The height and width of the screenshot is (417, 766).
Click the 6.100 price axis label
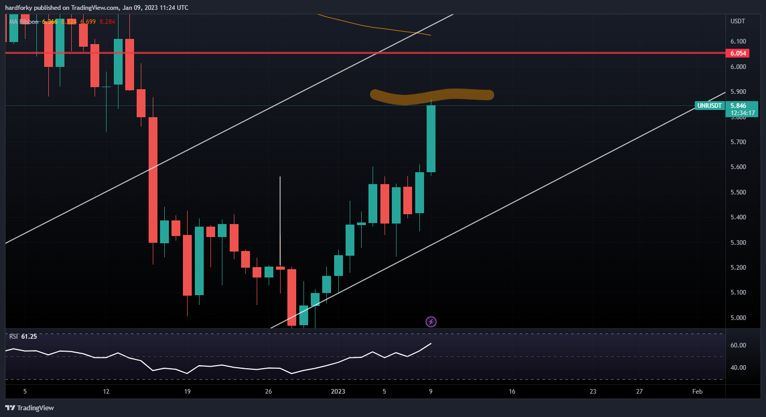click(738, 41)
